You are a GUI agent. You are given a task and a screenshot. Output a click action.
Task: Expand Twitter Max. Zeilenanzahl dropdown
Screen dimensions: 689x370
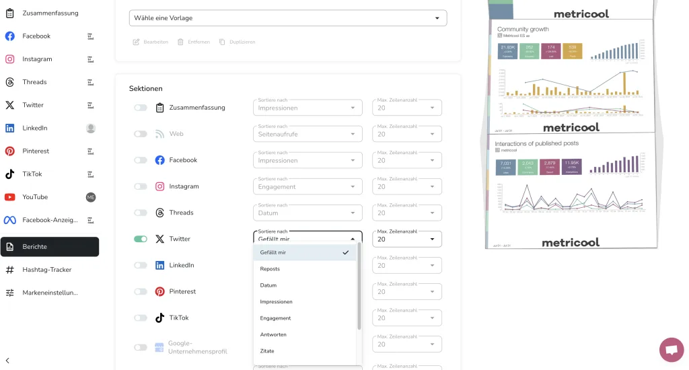pyautogui.click(x=407, y=239)
